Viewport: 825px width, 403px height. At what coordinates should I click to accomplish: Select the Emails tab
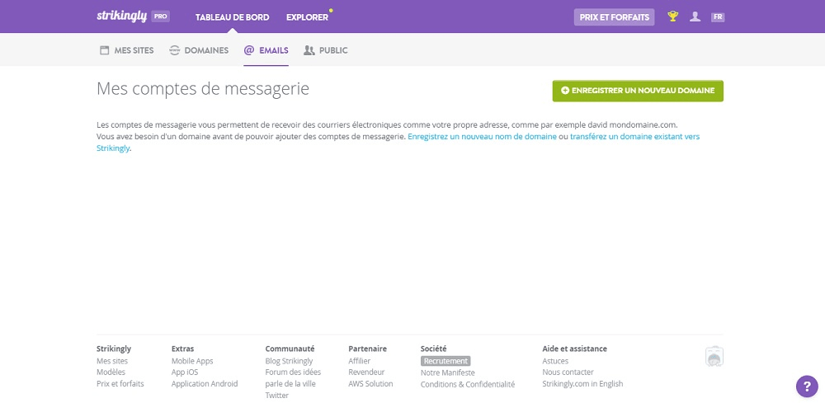[x=266, y=50]
